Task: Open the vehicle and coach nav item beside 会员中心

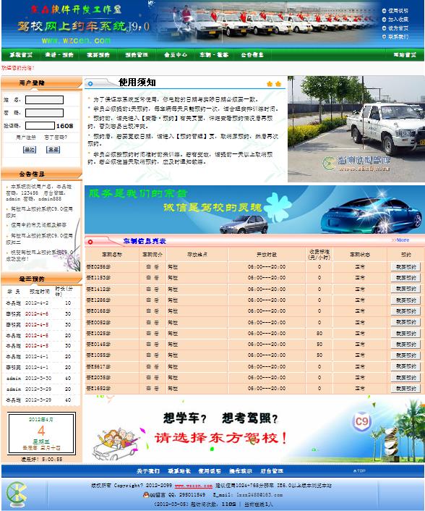Action: 214,55
